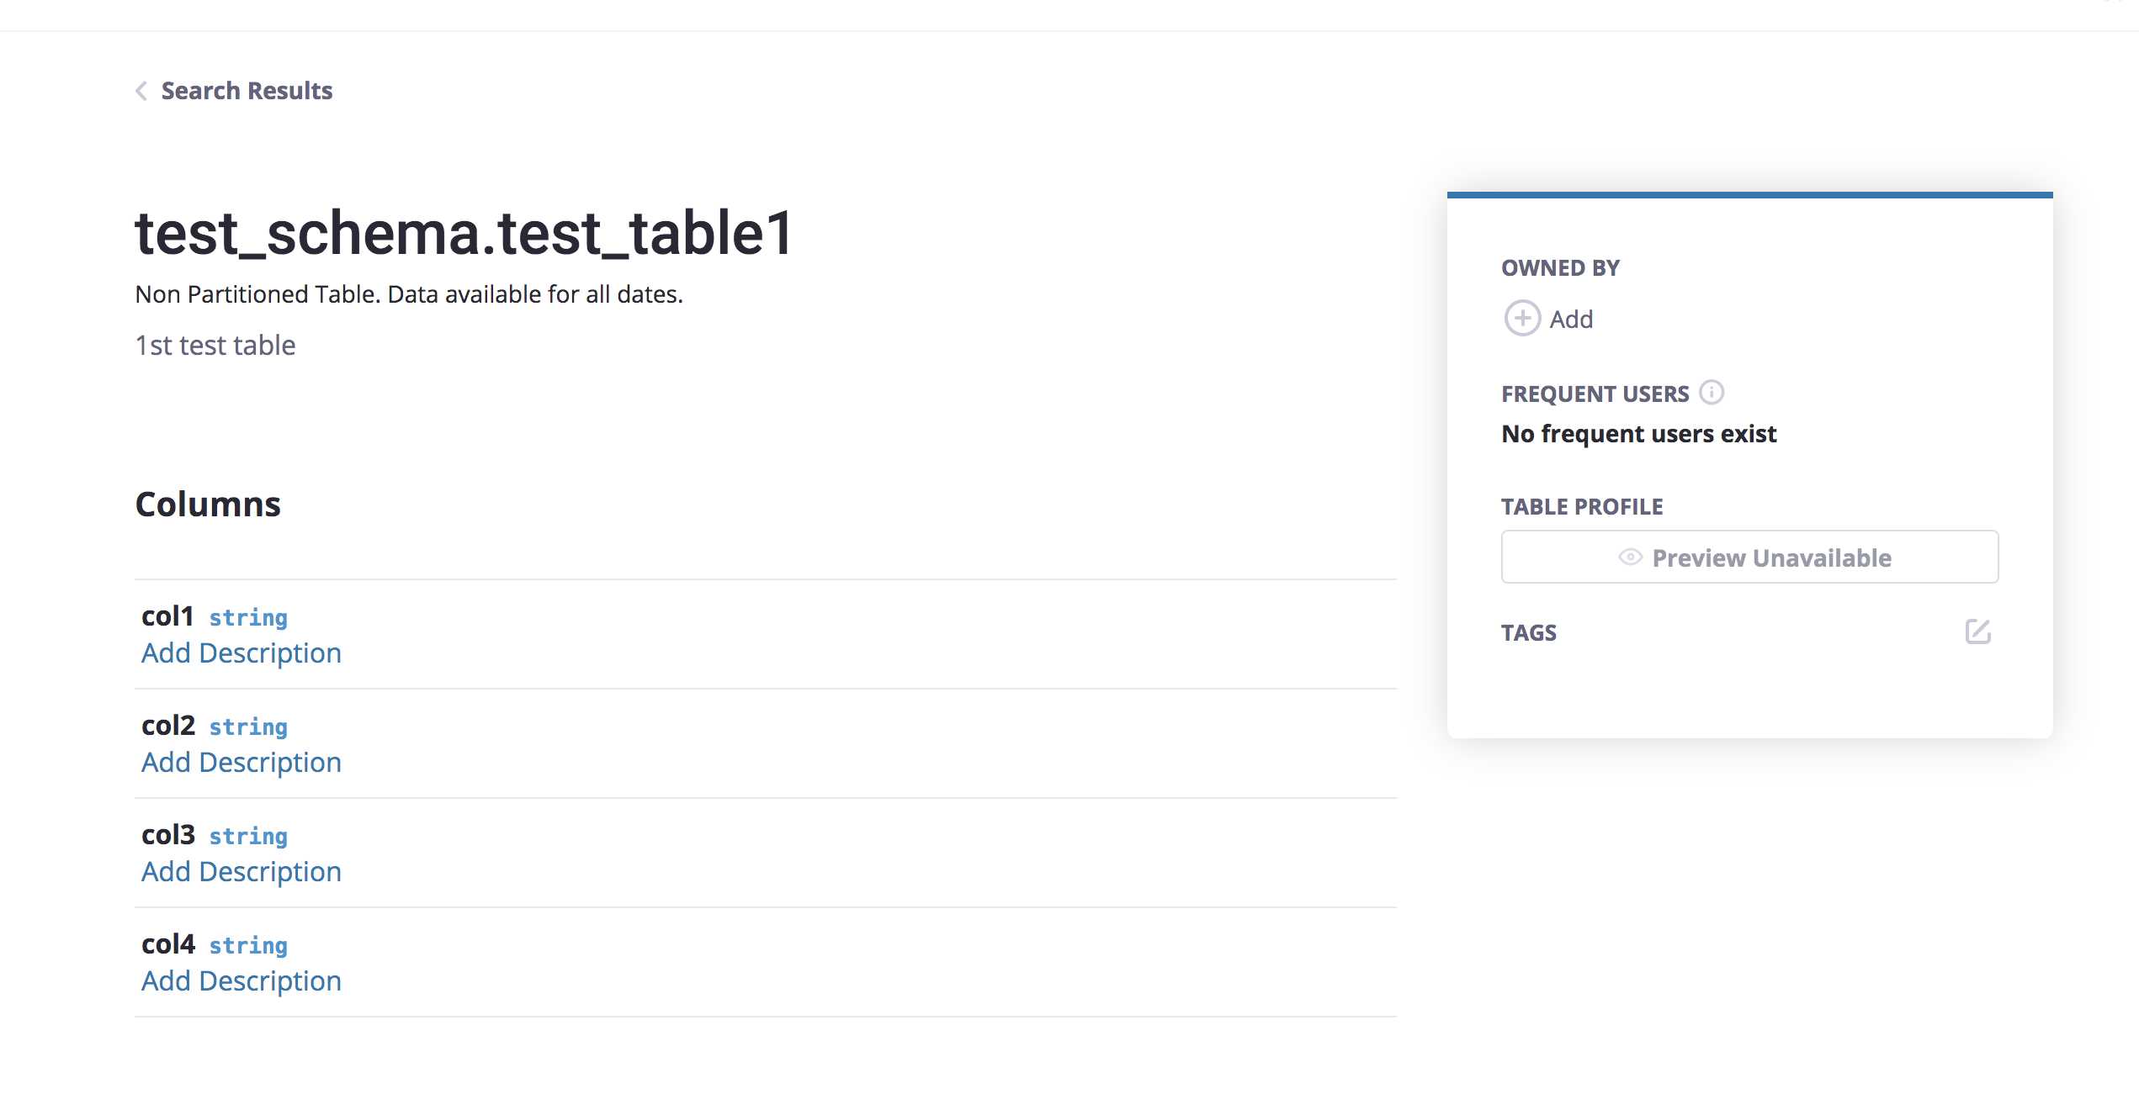Select the col2 column name

tap(168, 726)
